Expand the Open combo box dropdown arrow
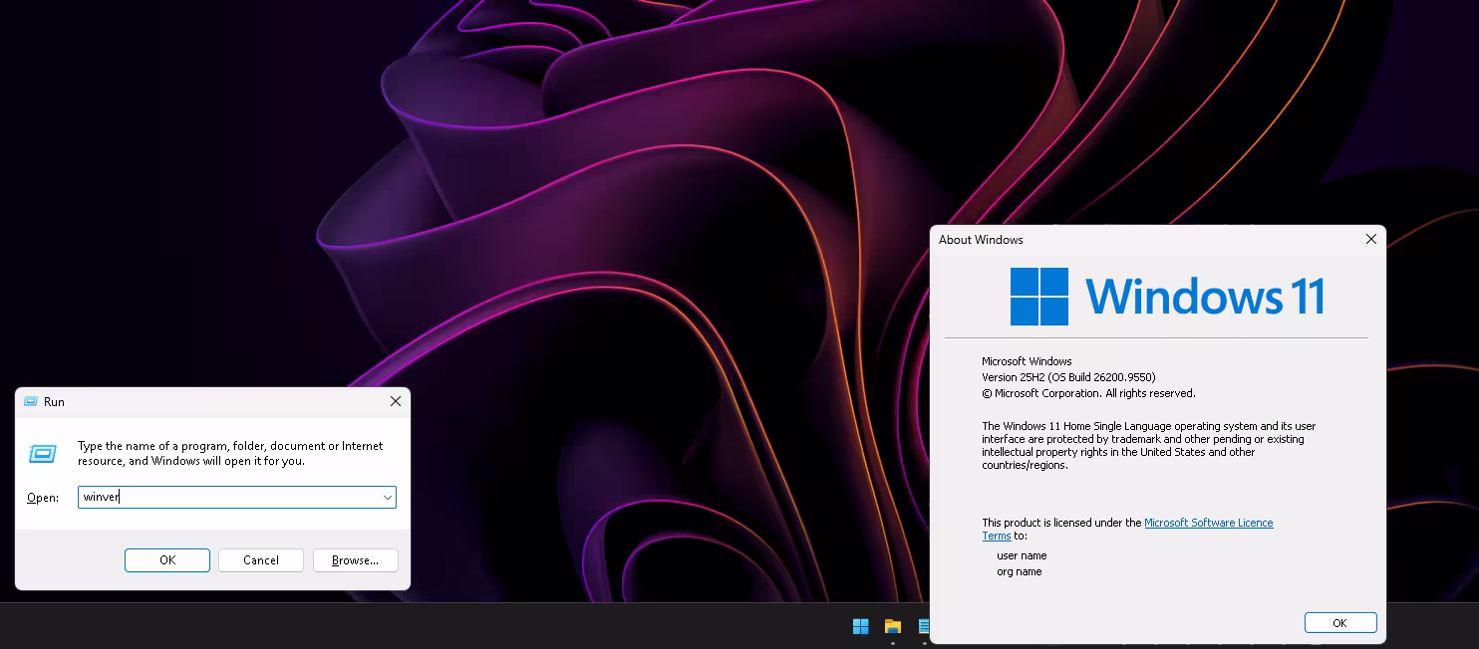1479x649 pixels. [x=387, y=497]
